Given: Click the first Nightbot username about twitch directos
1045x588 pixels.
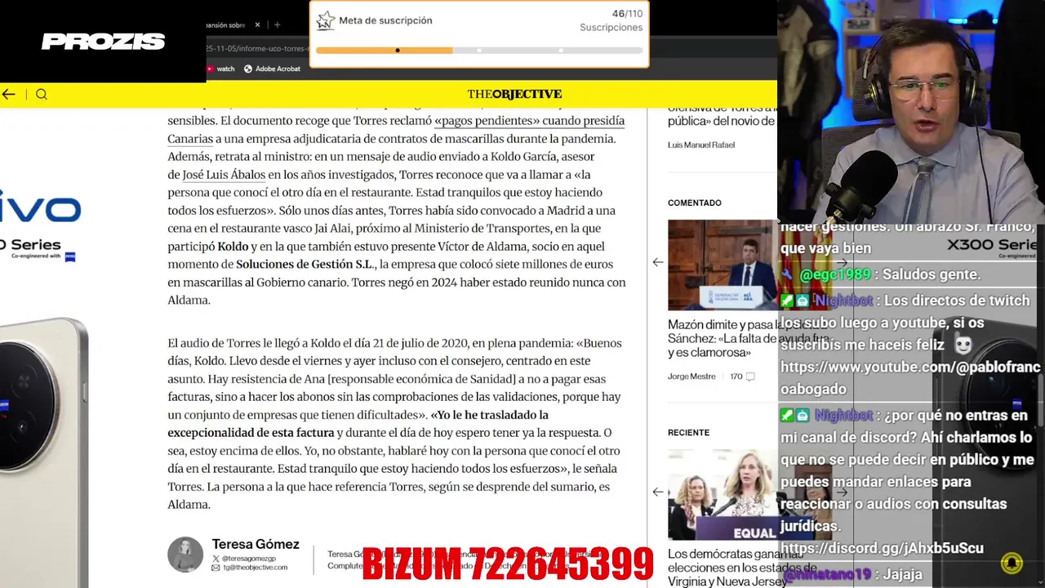Looking at the screenshot, I should click(843, 301).
